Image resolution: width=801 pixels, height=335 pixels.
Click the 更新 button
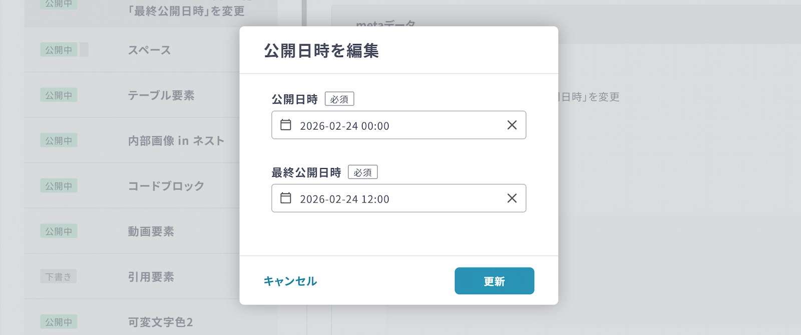[x=494, y=281]
